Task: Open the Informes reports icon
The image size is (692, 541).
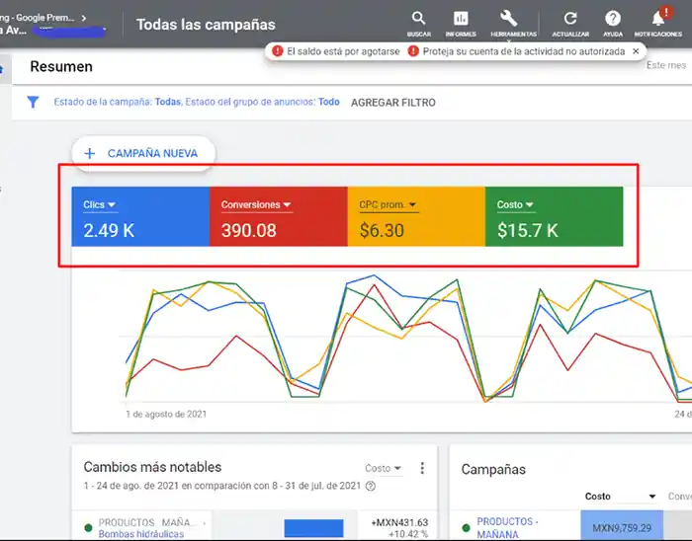Action: 461,24
